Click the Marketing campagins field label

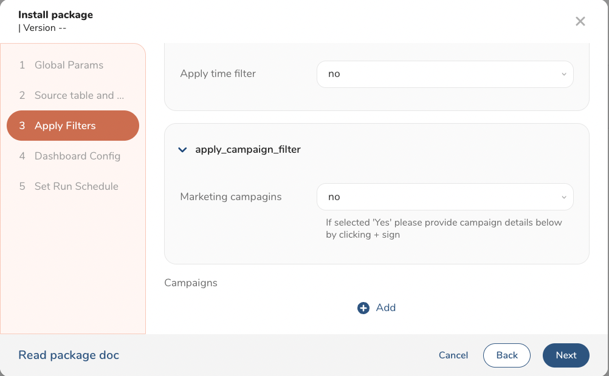pyautogui.click(x=231, y=197)
